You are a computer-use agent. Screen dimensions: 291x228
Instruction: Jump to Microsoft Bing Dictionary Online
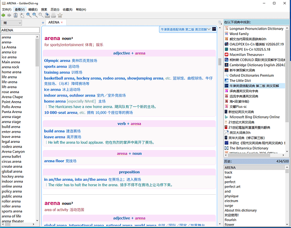tap(254, 117)
